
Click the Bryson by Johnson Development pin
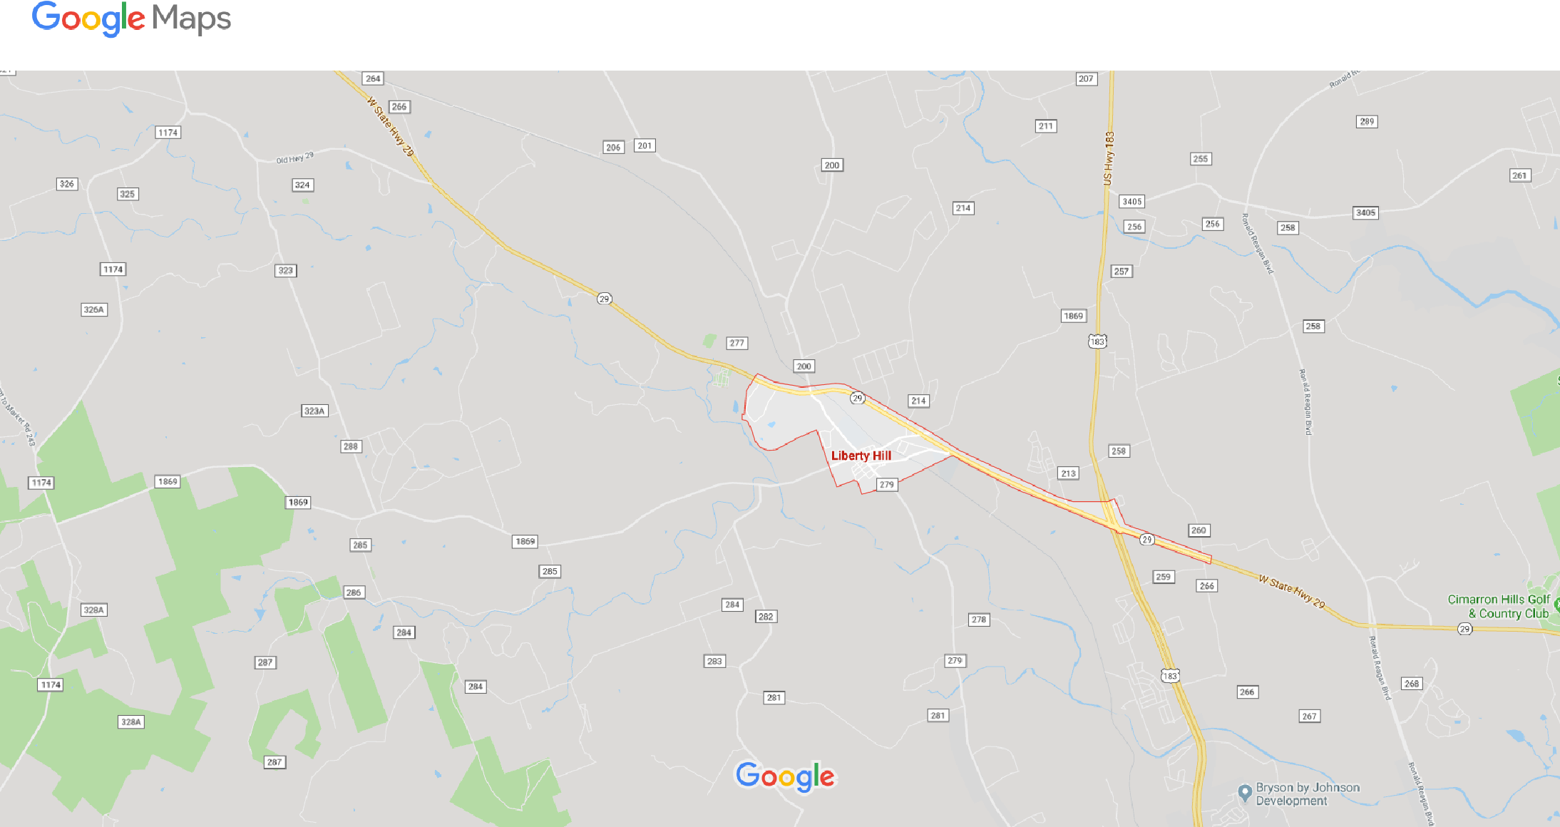click(x=1245, y=793)
